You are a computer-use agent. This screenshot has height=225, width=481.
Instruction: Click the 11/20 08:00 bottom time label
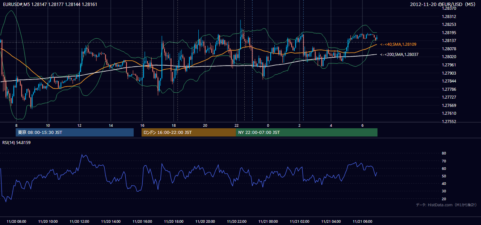tap(17, 222)
